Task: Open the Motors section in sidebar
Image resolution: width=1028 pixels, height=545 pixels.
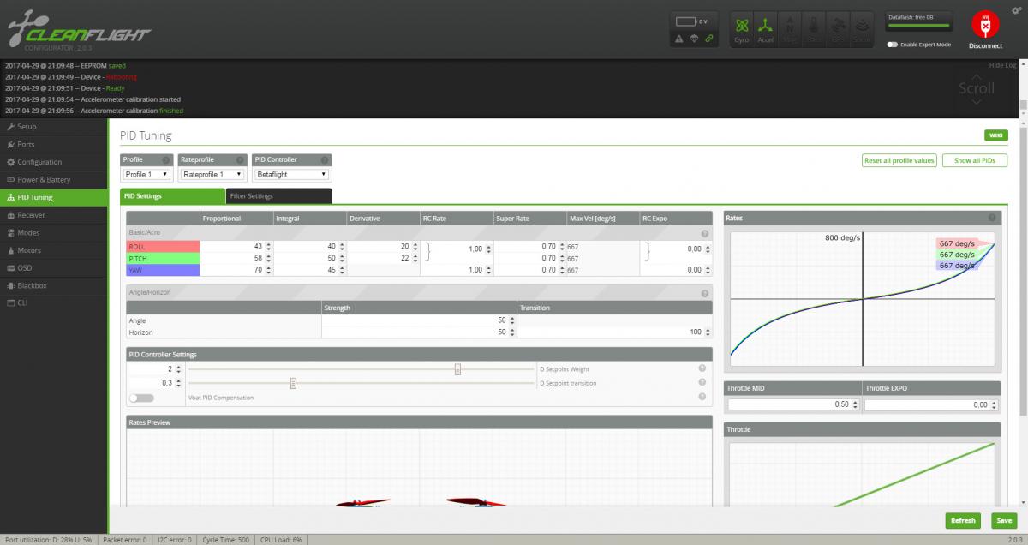Action: (x=30, y=250)
